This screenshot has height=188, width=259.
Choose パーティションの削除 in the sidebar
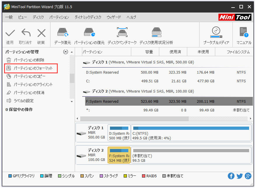tap(29, 60)
